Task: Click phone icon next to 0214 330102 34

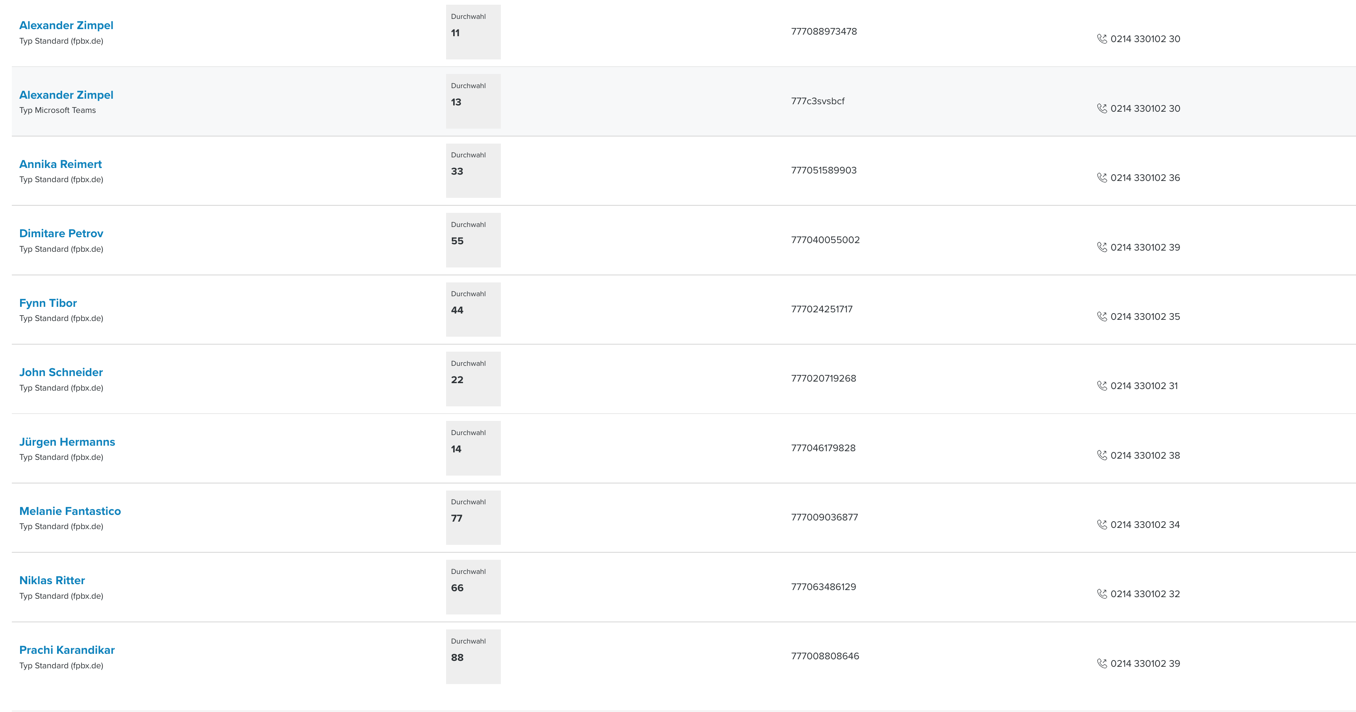Action: [x=1102, y=525]
